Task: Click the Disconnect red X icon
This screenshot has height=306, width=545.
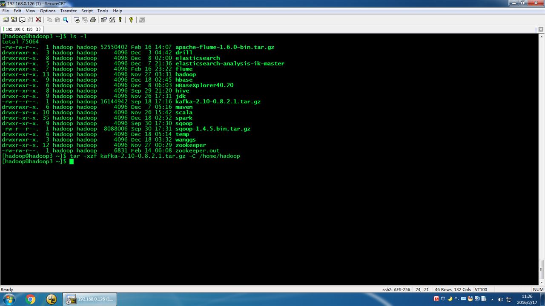Action: tap(38, 20)
